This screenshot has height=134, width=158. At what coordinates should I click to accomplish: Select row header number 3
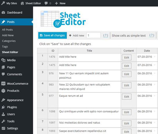click(43, 76)
